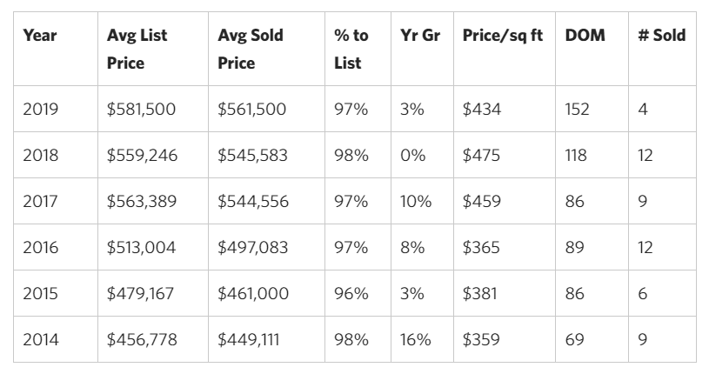Click the 96% to list cell
The height and width of the screenshot is (374, 709).
351,294
